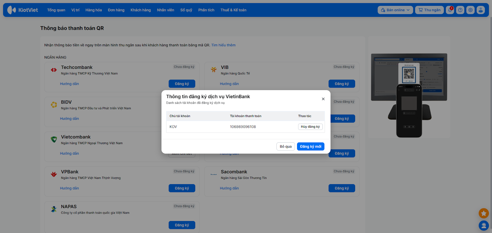Open Hướng dẫn link for VIB
This screenshot has height=233, width=492.
pos(229,84)
